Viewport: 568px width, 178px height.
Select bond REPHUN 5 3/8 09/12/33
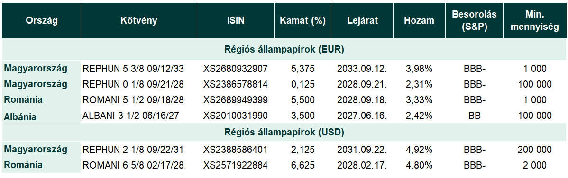[x=133, y=69]
